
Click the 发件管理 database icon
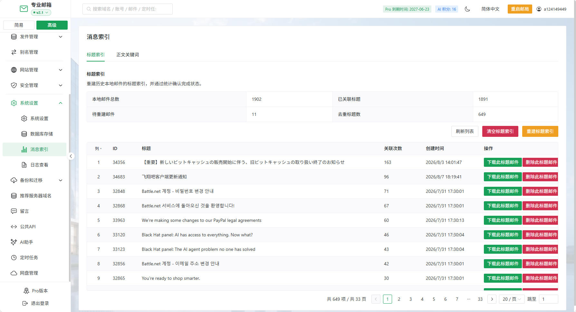click(14, 37)
